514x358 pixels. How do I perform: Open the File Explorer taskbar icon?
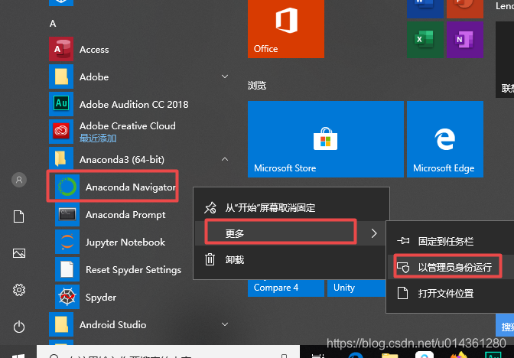point(390,356)
